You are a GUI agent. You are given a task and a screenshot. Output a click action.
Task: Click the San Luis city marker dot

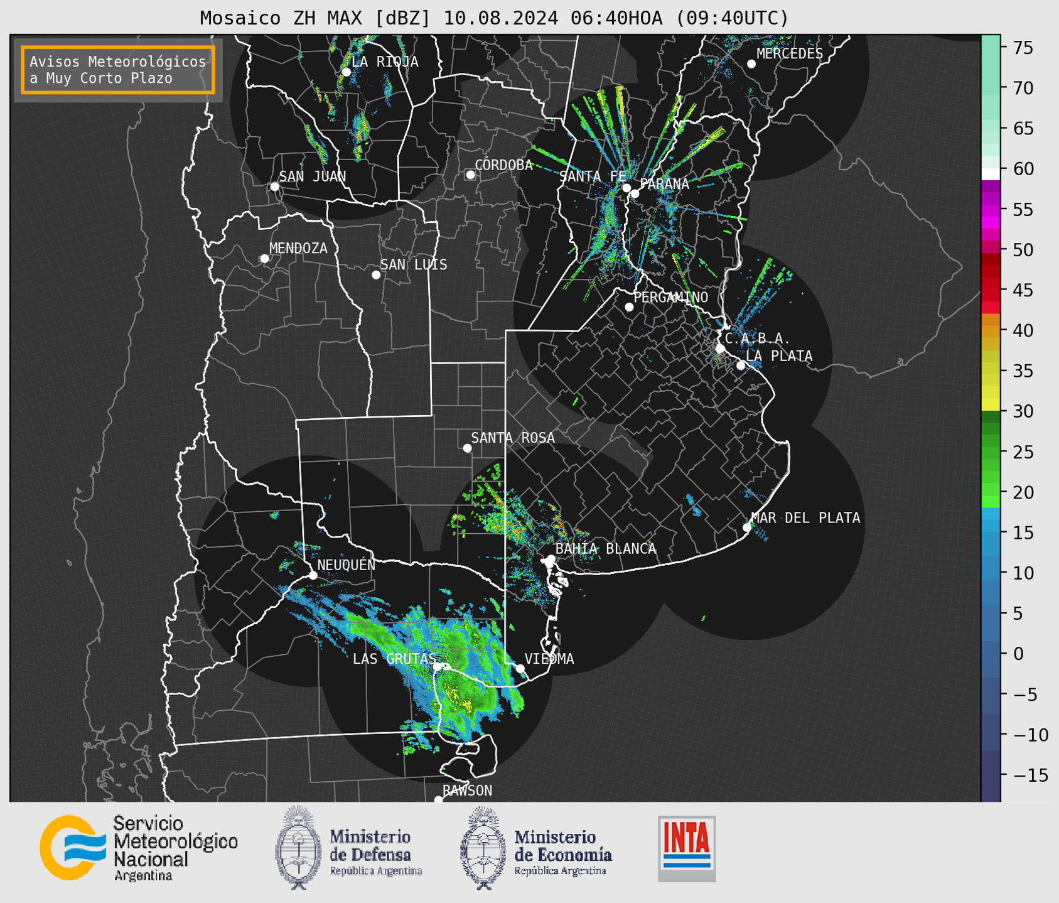(376, 275)
